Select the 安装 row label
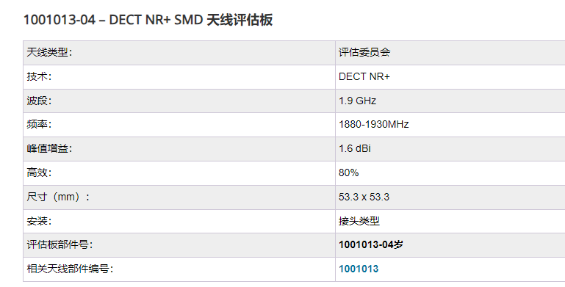 [x=39, y=221]
